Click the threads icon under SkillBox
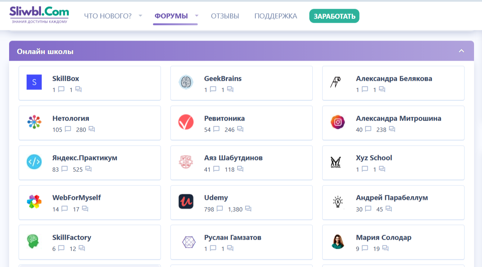Image resolution: width=482 pixels, height=267 pixels. tap(61, 90)
